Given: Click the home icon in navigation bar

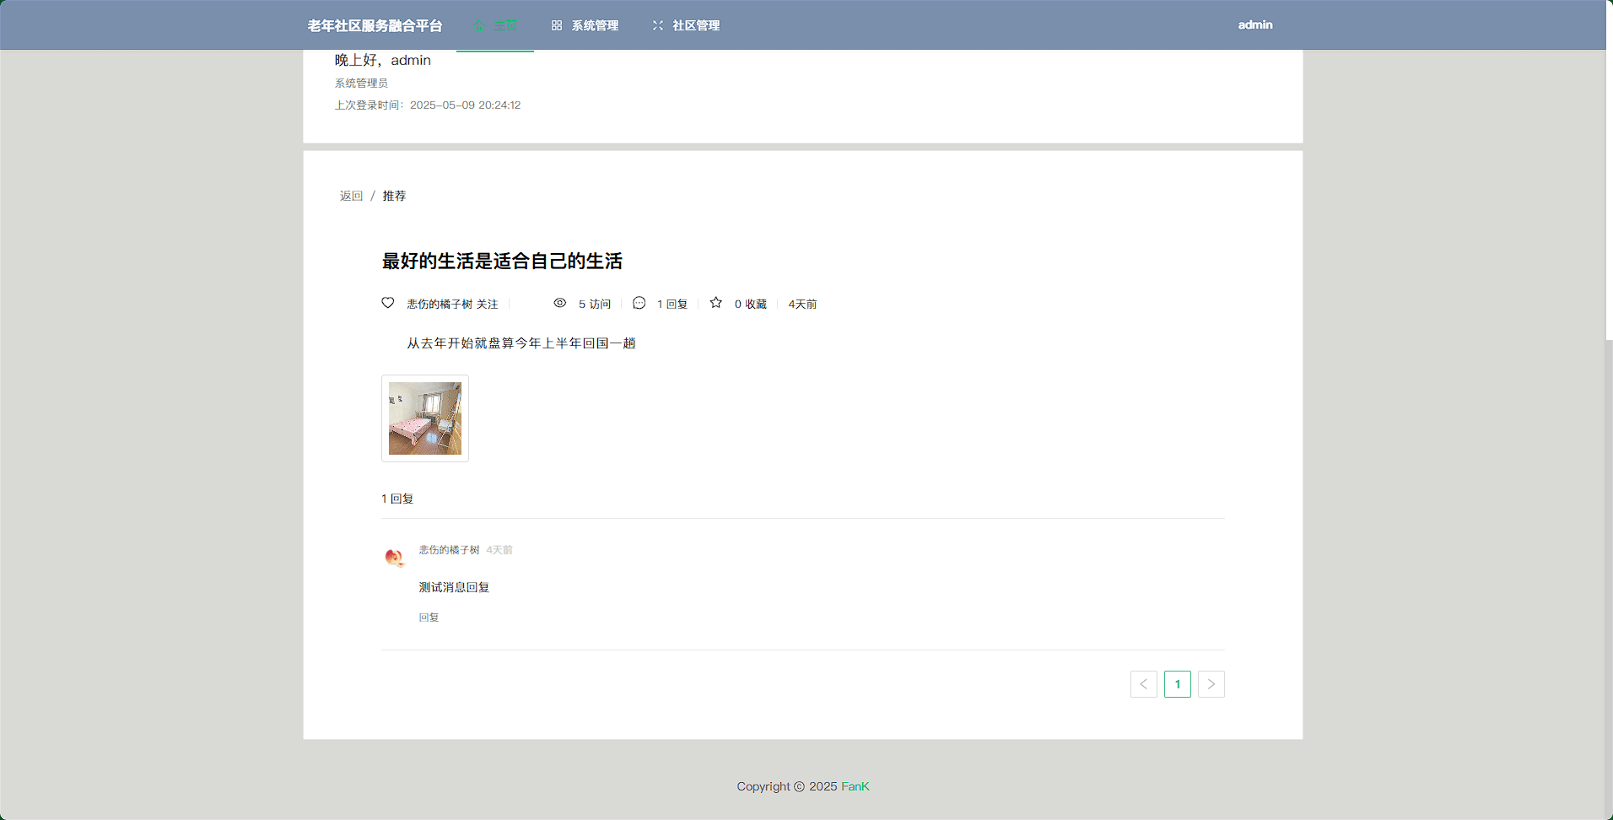Looking at the screenshot, I should coord(479,25).
